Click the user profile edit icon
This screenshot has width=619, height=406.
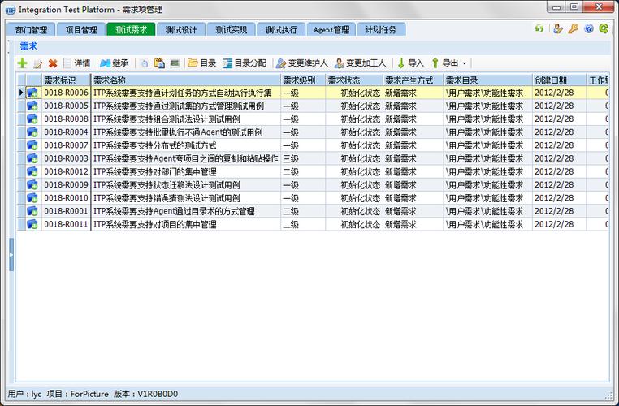coord(558,28)
